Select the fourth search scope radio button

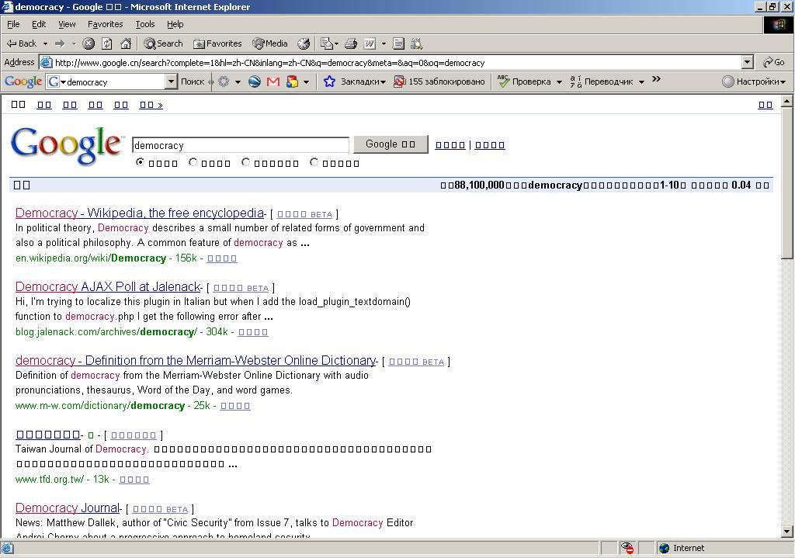coord(314,163)
